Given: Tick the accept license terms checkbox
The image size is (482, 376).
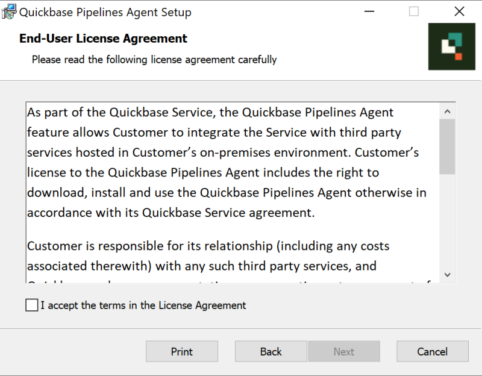Looking at the screenshot, I should (32, 305).
